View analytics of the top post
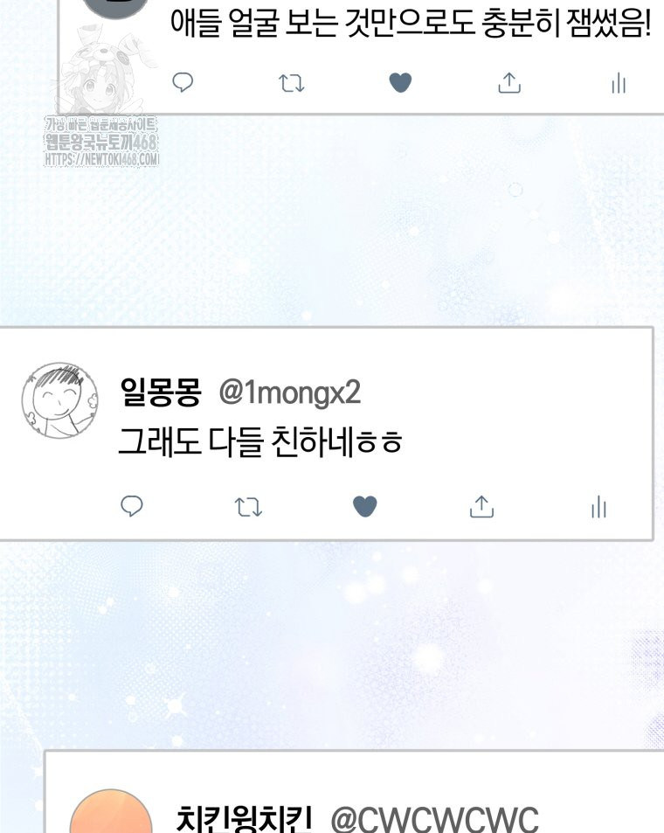 point(619,83)
